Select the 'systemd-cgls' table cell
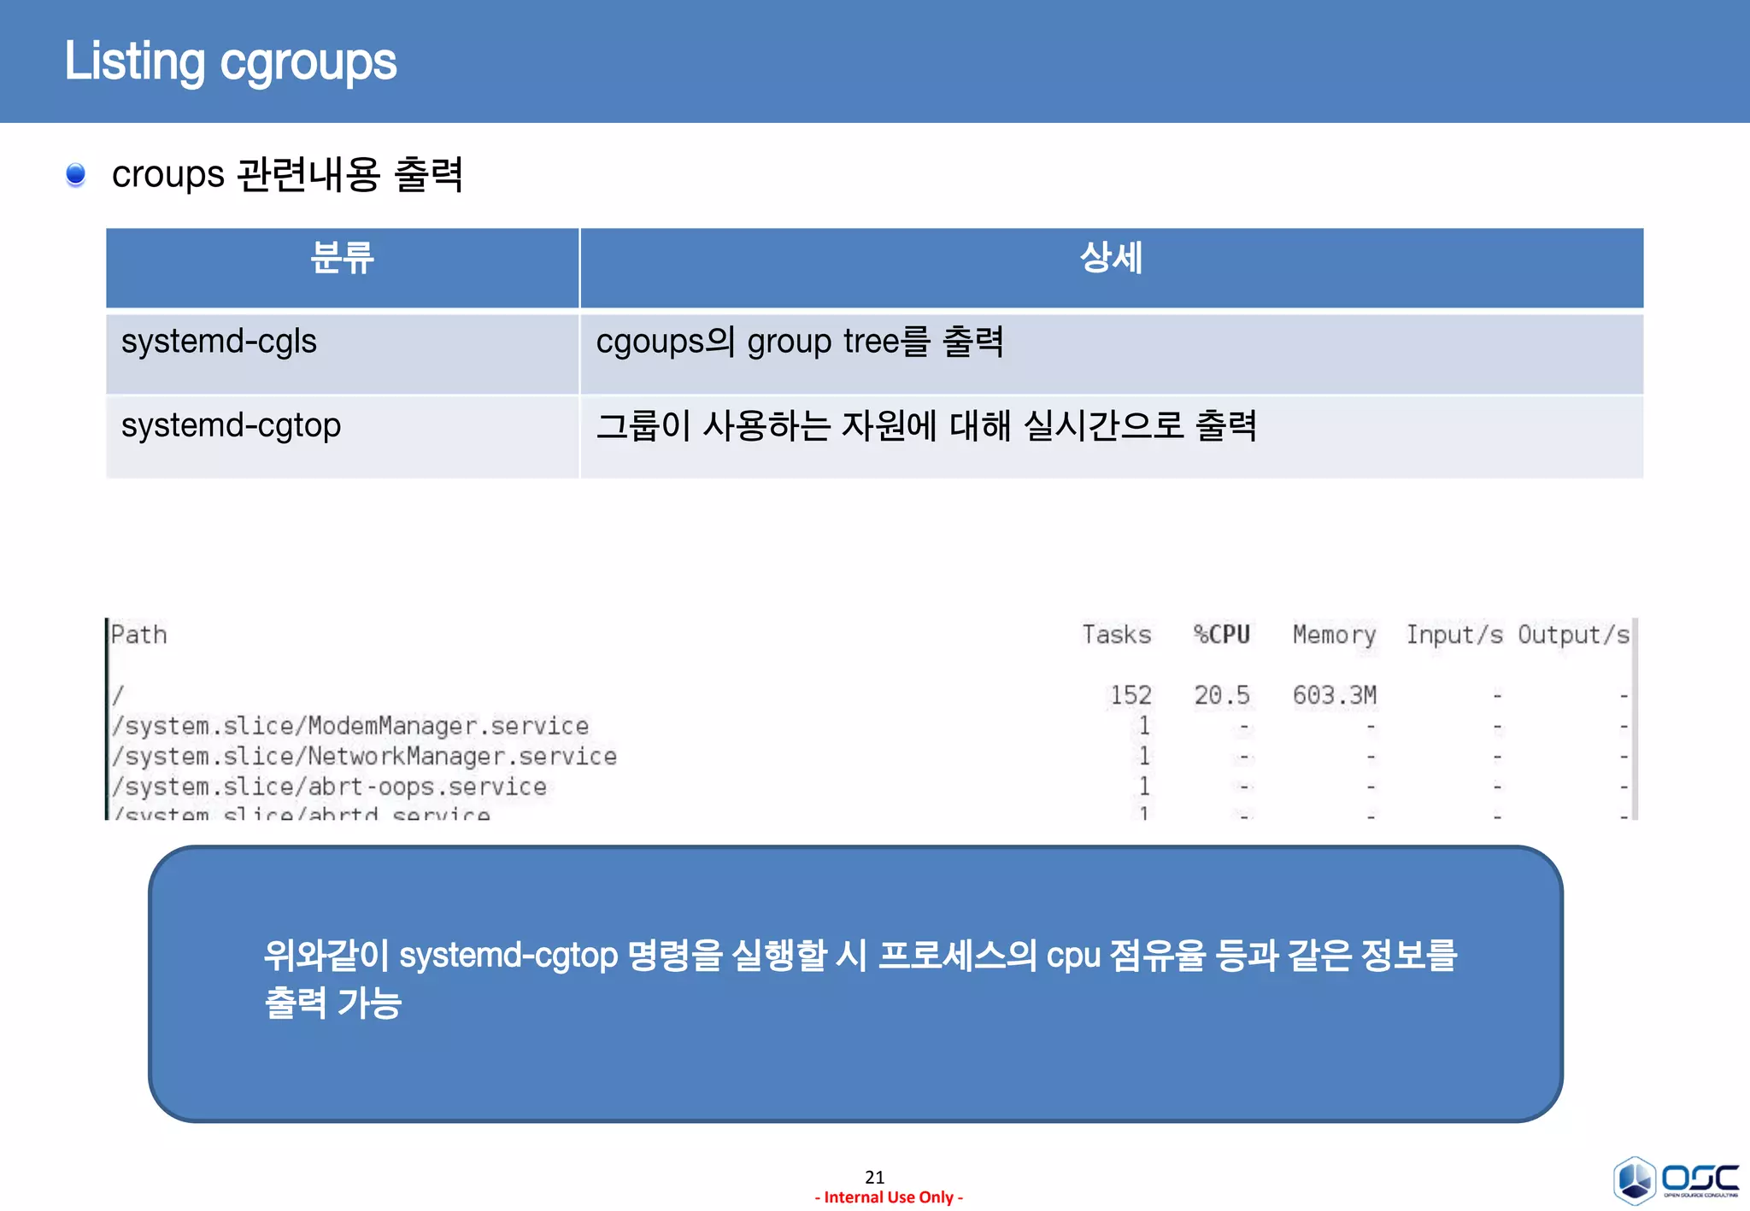Screen dimensions: 1750x1211 pyautogui.click(x=343, y=353)
